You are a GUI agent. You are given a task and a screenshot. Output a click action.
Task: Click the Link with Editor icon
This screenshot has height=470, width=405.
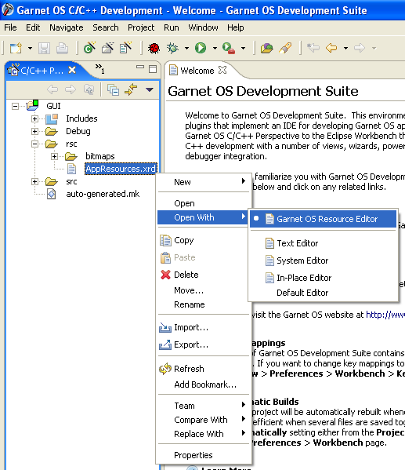[131, 89]
